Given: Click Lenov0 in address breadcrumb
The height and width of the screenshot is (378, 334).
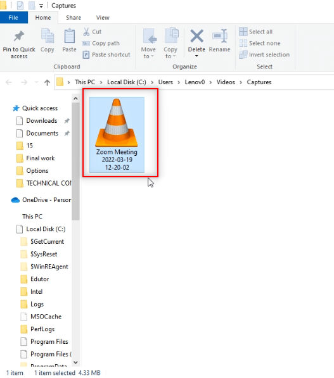Looking at the screenshot, I should tap(195, 82).
